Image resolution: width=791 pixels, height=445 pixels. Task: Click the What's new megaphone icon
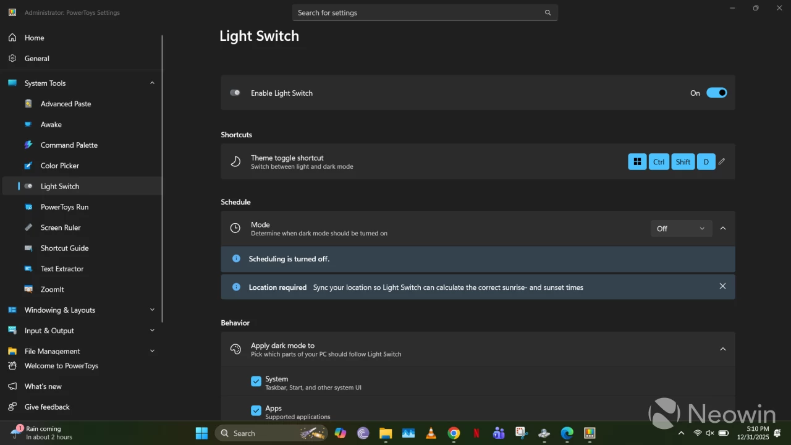(12, 386)
